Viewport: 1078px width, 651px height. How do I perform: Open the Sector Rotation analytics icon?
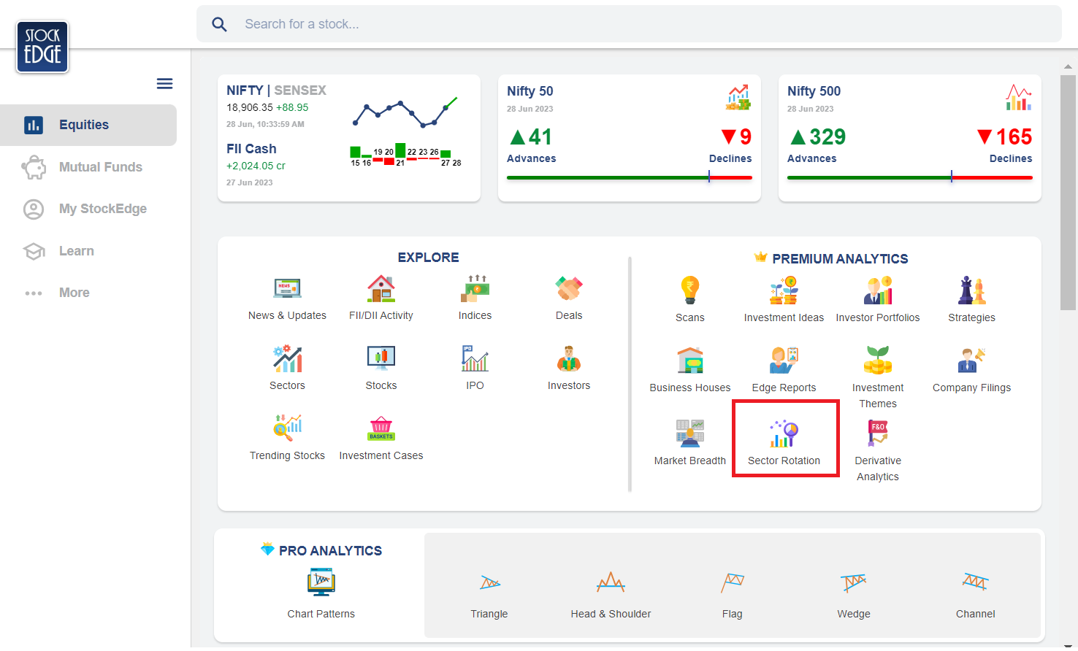point(784,434)
